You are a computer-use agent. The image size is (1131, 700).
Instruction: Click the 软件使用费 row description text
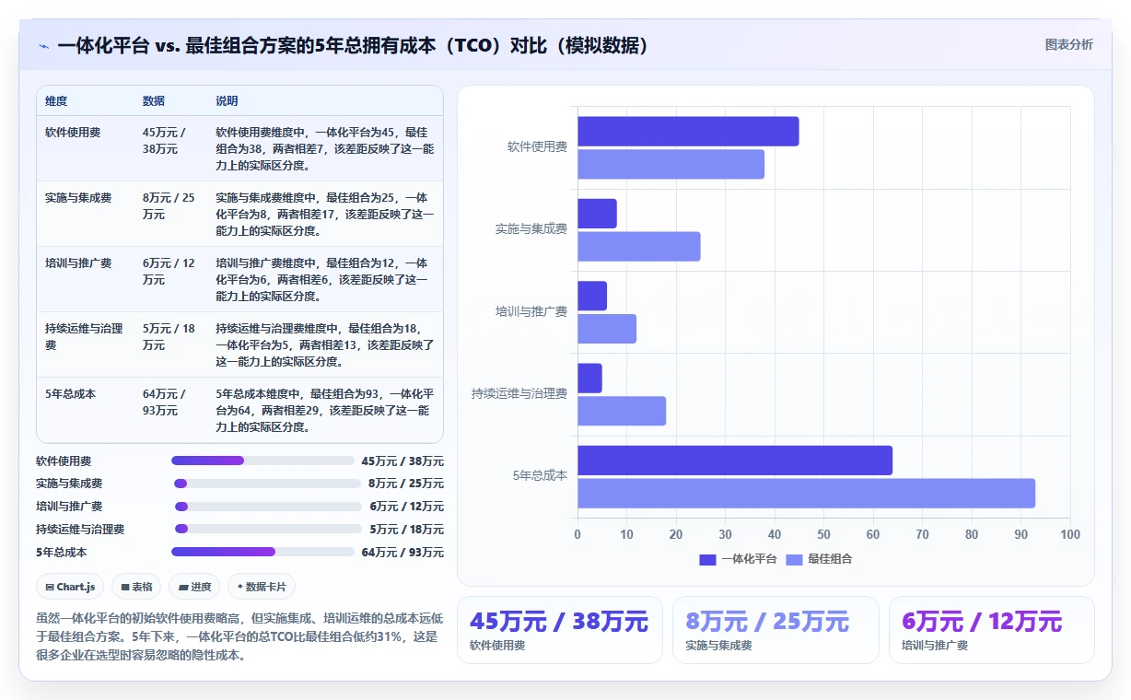pos(325,149)
